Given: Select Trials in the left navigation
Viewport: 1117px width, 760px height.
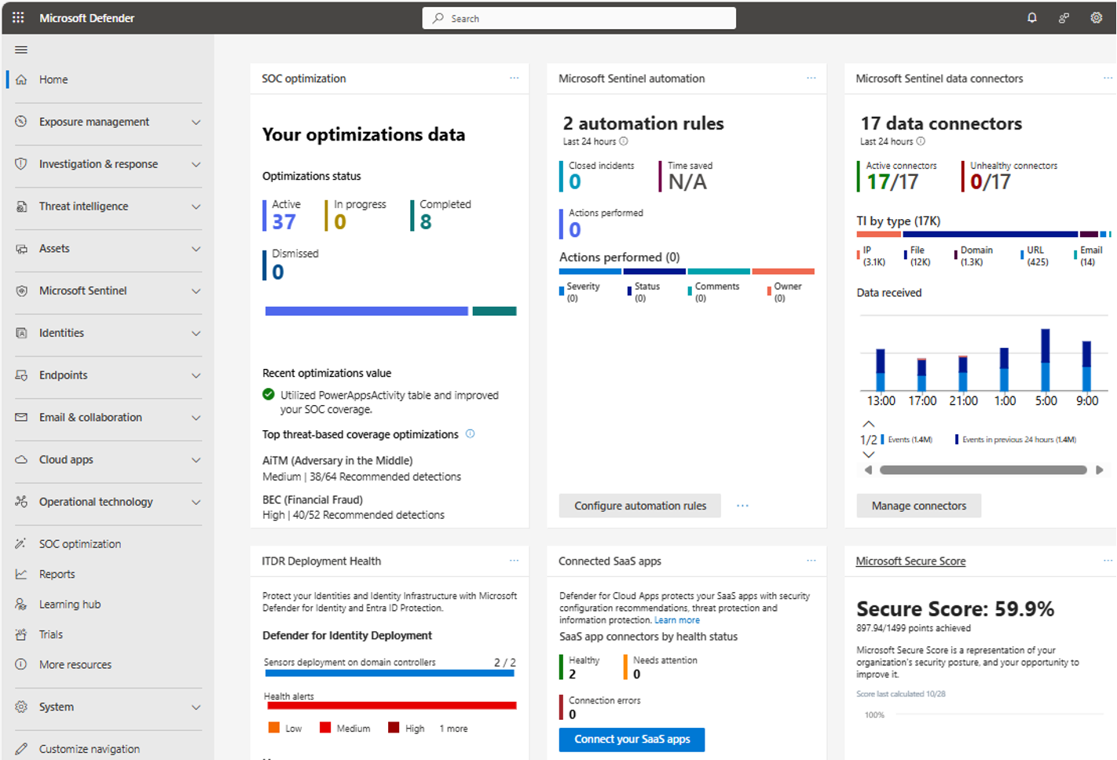Looking at the screenshot, I should pos(50,634).
